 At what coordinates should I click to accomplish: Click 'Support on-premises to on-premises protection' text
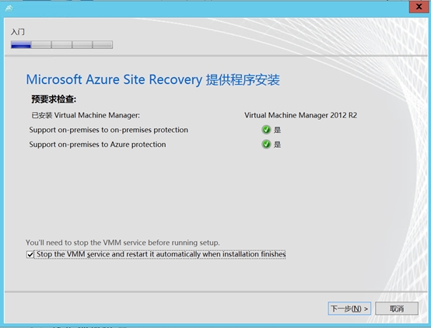click(109, 130)
